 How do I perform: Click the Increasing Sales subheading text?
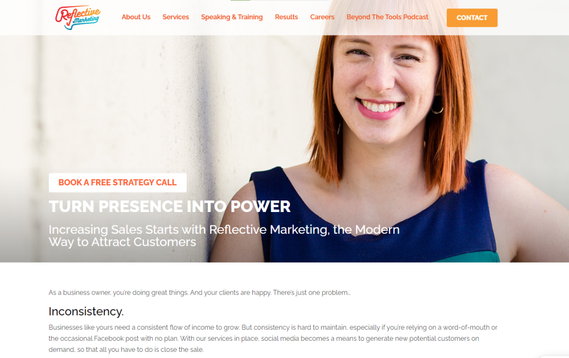[224, 235]
